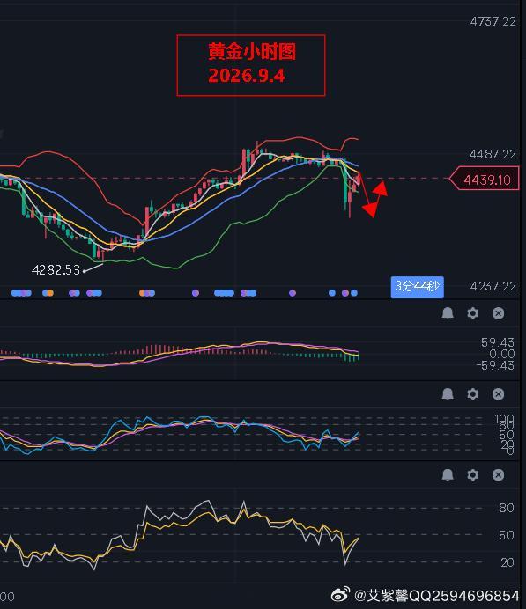Close the RSI indicator panel
The image size is (526, 609).
pos(498,474)
